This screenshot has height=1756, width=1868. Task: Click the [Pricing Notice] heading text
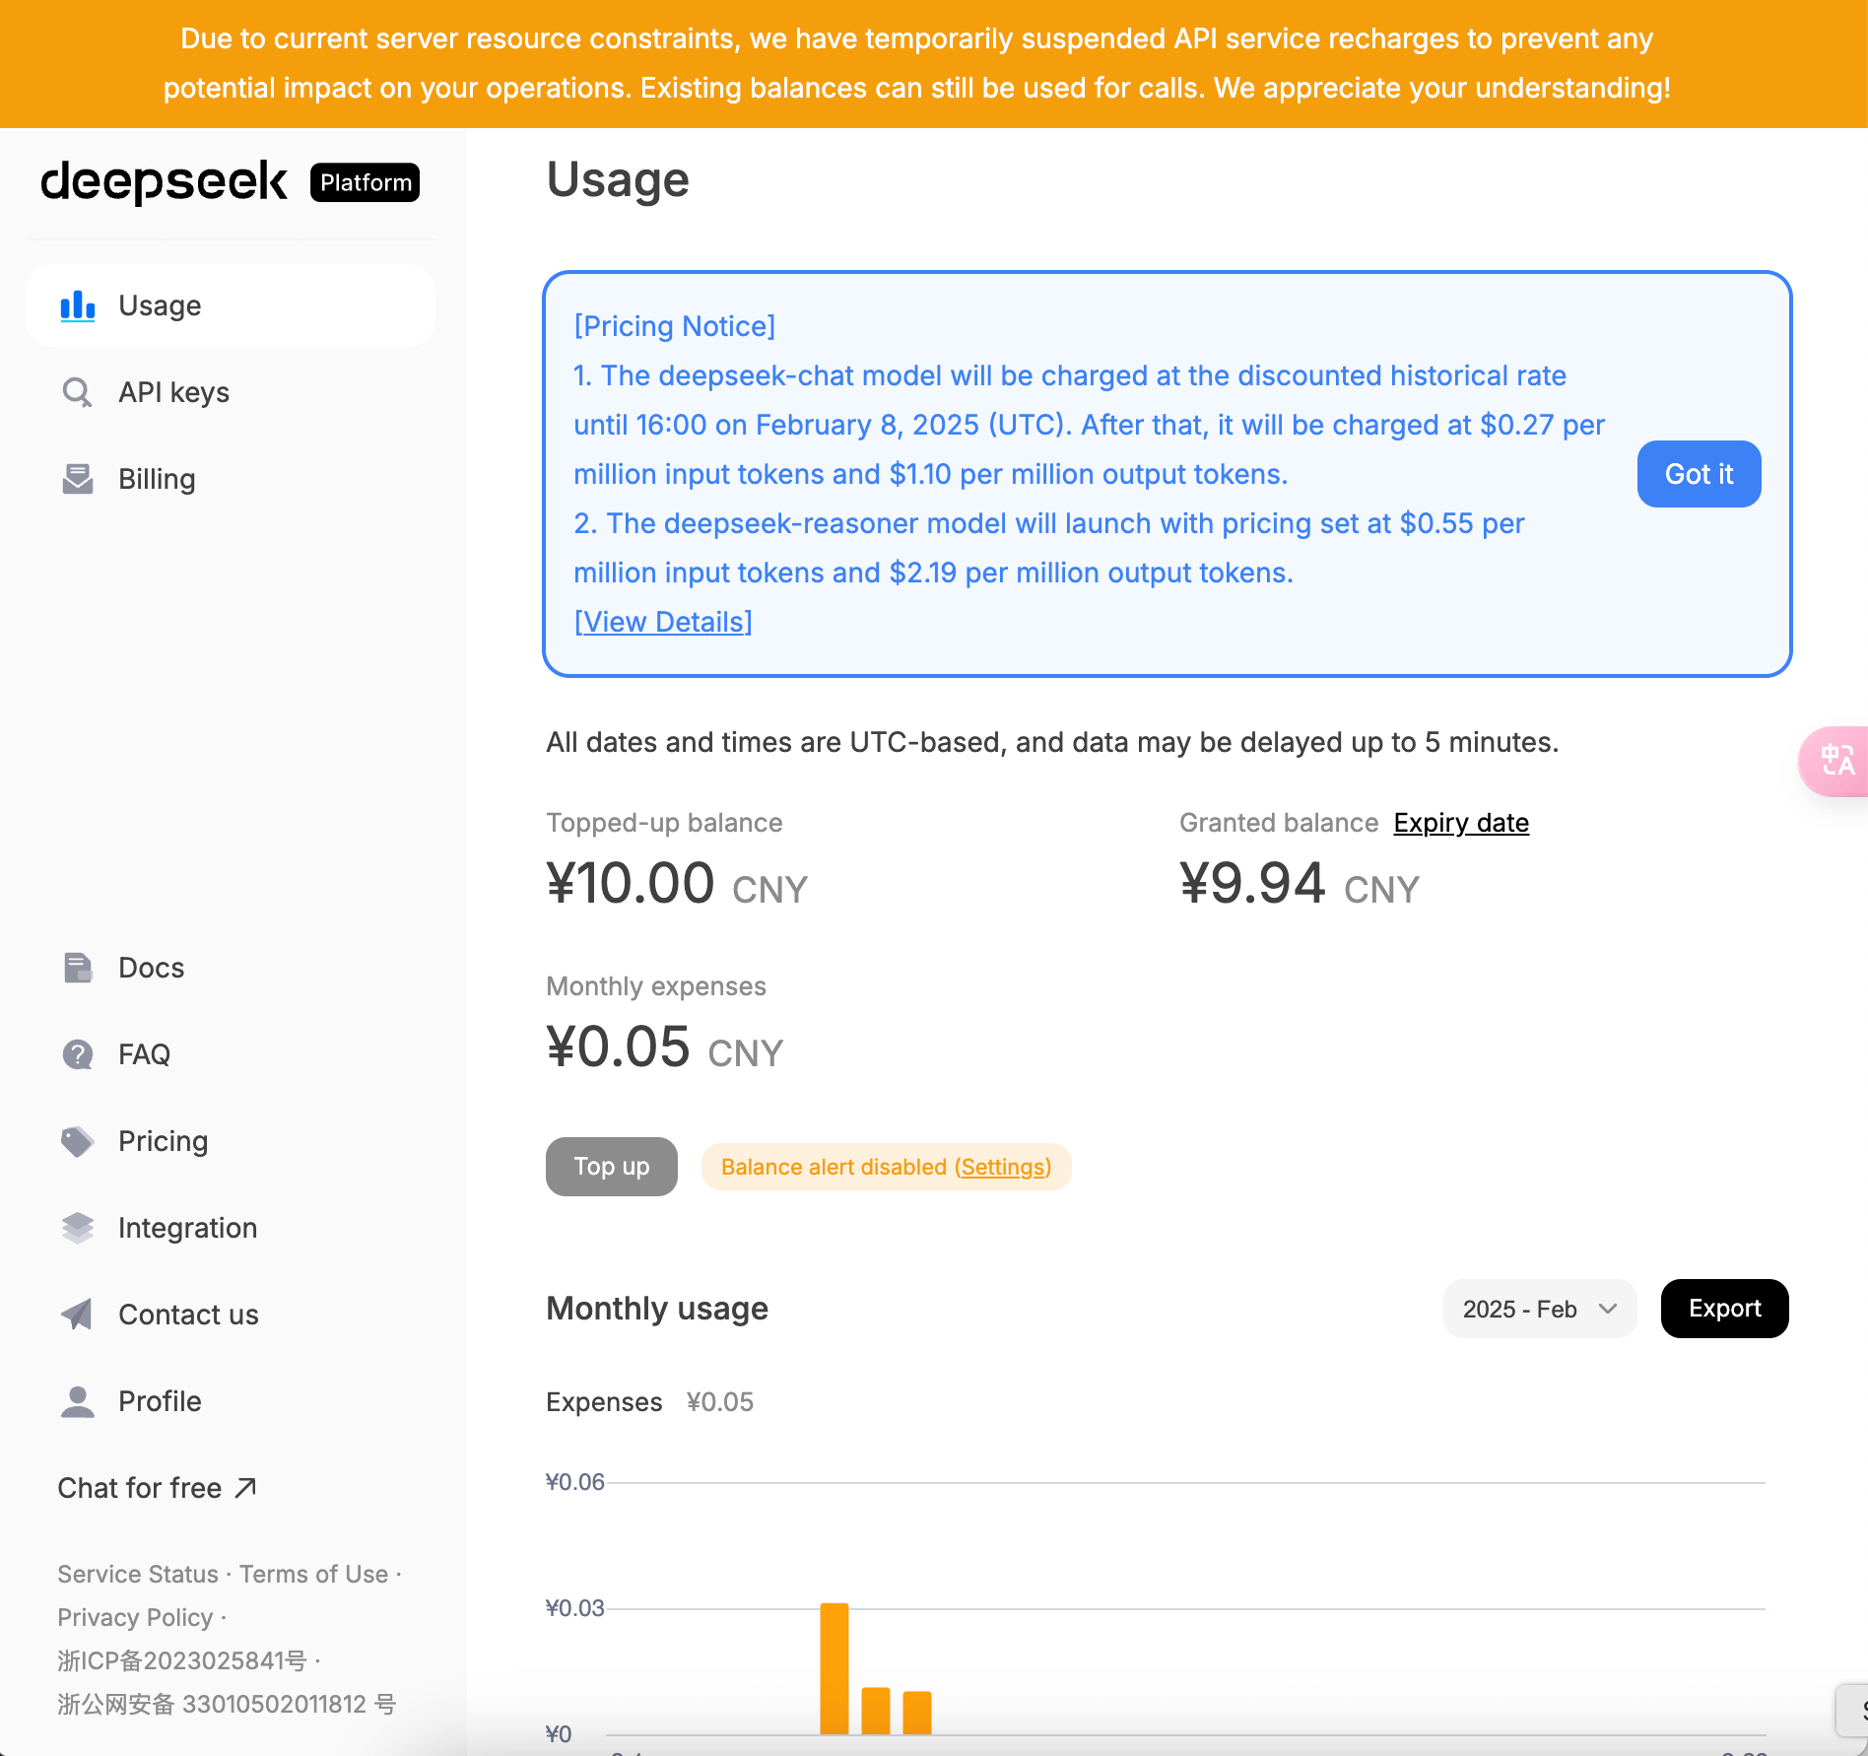(675, 326)
